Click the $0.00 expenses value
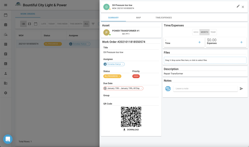249x147 pixels. pyautogui.click(x=212, y=40)
